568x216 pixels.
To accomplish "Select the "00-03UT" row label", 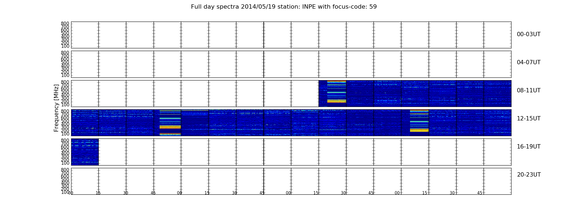I will click(529, 34).
